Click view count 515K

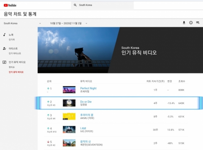[181, 143]
